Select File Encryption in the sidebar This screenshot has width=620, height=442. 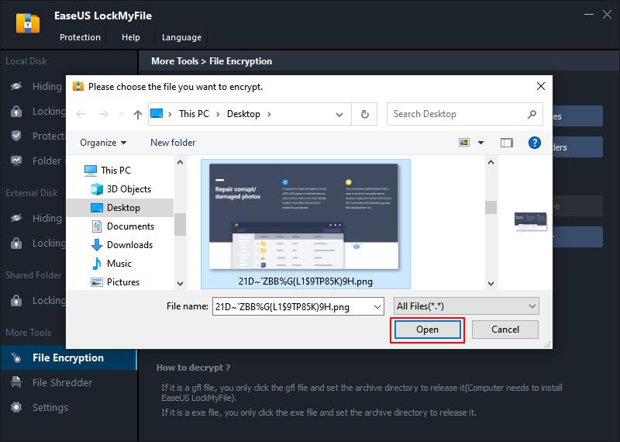(68, 358)
